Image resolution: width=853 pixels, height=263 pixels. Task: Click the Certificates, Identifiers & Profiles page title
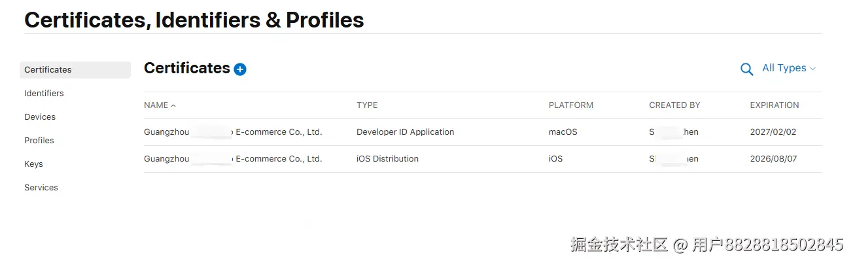click(194, 20)
